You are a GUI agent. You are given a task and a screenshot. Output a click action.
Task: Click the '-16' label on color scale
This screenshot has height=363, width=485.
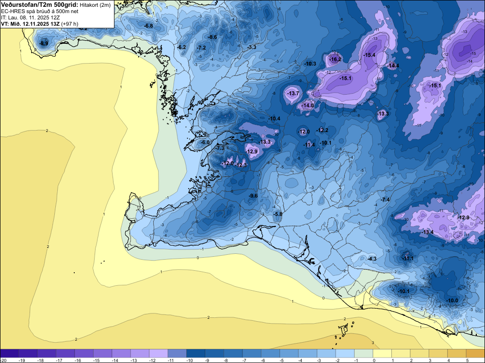(77, 360)
